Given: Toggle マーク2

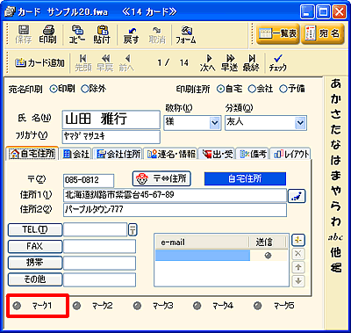Looking at the screenshot, I should click(77, 306).
